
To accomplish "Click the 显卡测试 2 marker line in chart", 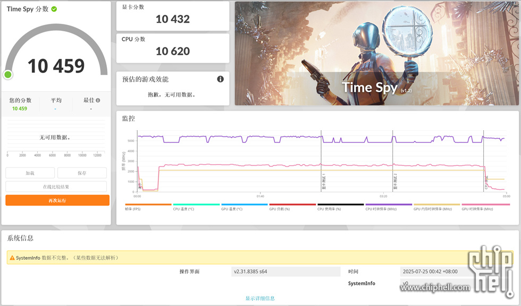I will [392, 161].
